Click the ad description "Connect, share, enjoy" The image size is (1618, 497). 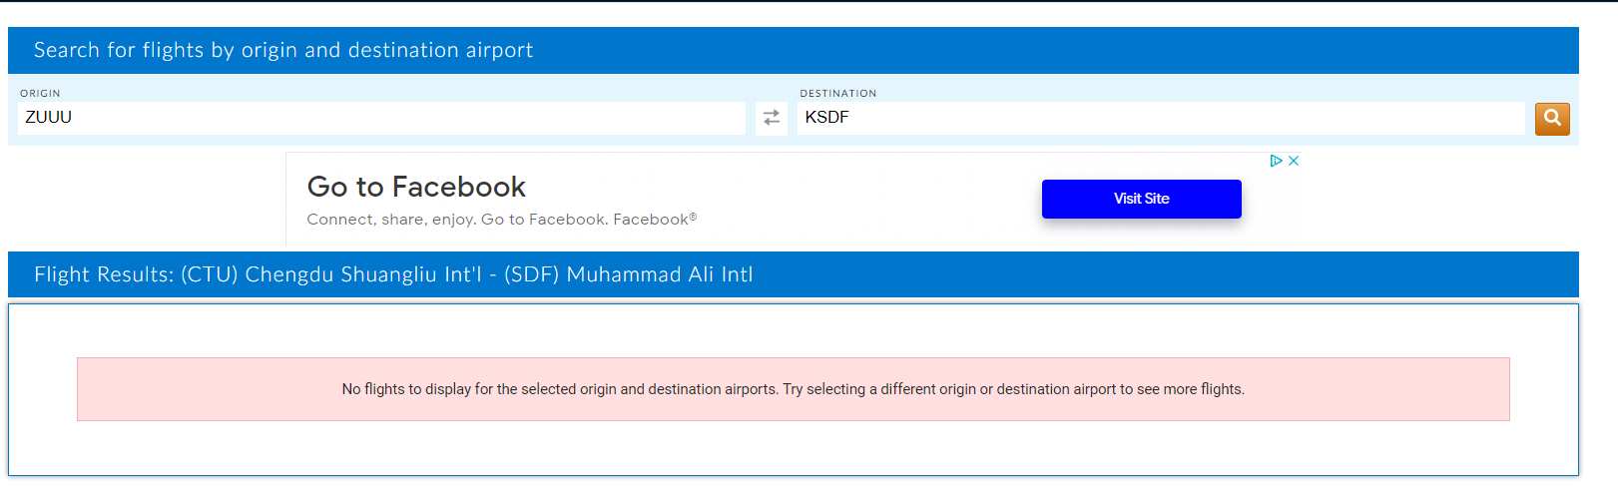(501, 220)
